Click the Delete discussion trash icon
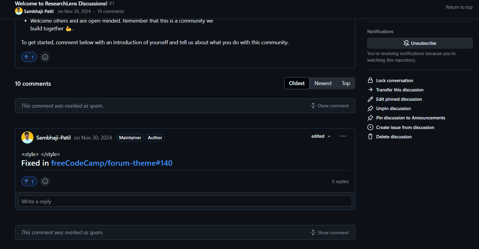Image resolution: width=479 pixels, height=249 pixels. pyautogui.click(x=370, y=137)
